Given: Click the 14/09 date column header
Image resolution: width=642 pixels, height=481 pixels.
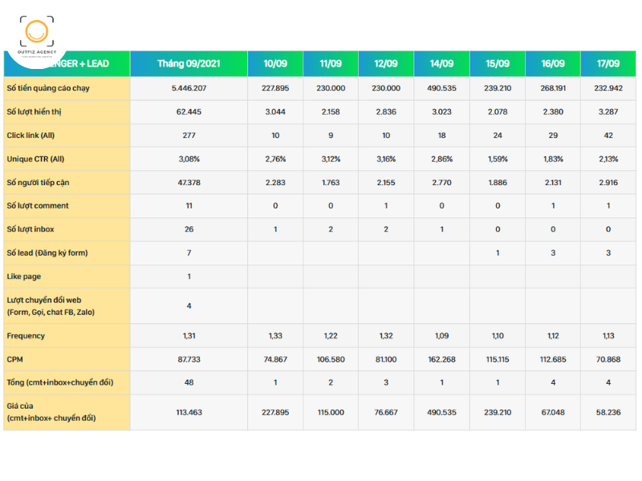Looking at the screenshot, I should click(x=441, y=63).
